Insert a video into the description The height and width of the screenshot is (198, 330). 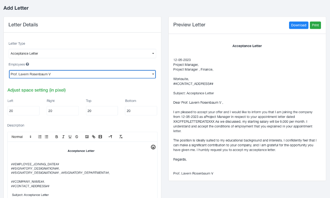(100, 137)
